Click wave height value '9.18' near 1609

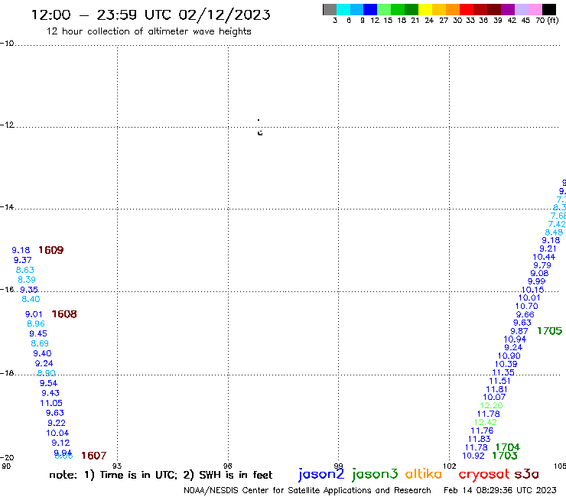[21, 250]
